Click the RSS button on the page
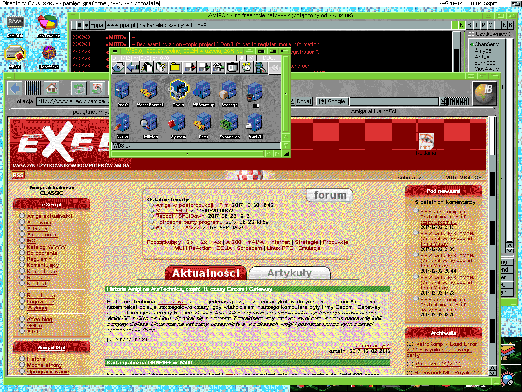 pyautogui.click(x=18, y=175)
